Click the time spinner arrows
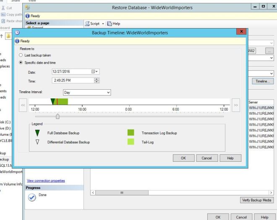The image size is (277, 220). tap(97, 80)
